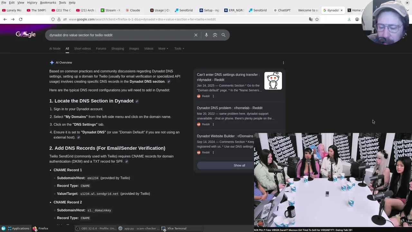Viewport: 412px width, 232px height.
Task: Open the View menu
Action: pyautogui.click(x=21, y=3)
